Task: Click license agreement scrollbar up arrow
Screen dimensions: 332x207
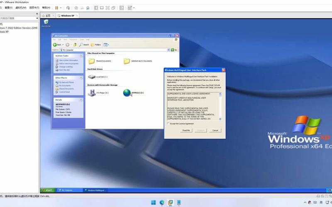Action: tap(220, 94)
